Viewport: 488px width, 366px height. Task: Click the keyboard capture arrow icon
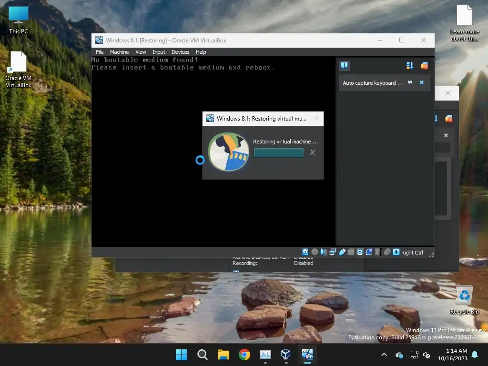click(396, 252)
